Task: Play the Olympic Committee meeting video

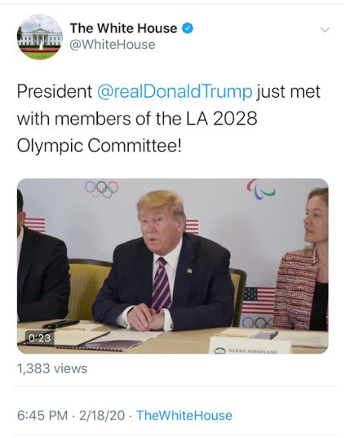Action: (172, 266)
